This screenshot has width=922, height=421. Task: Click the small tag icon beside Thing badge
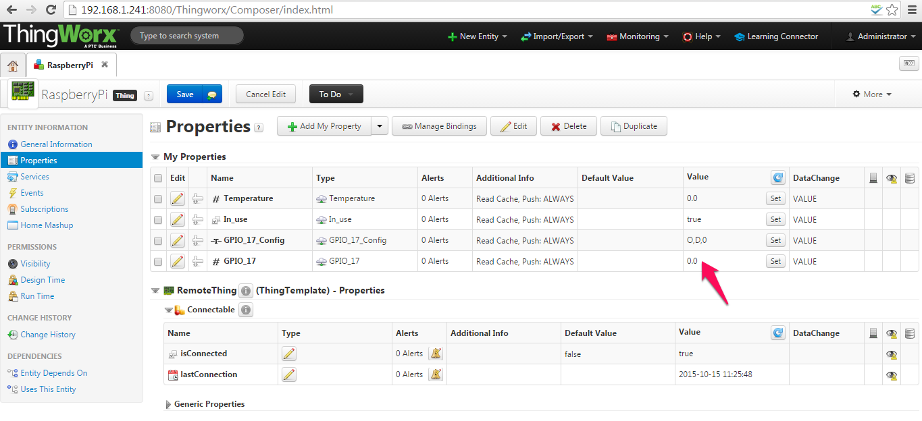click(x=149, y=96)
